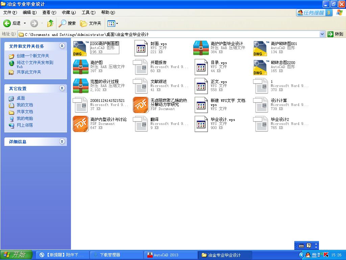Switch to 【新提醒】附件下... taskbar window
346x260 pixels.
[63, 255]
